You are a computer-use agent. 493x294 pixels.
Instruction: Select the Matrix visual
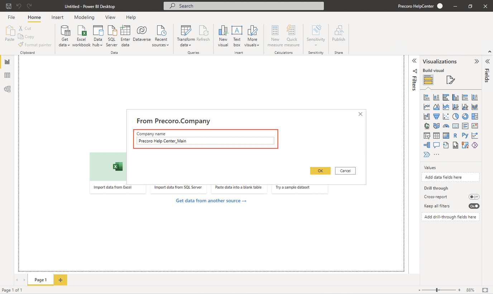click(446, 135)
